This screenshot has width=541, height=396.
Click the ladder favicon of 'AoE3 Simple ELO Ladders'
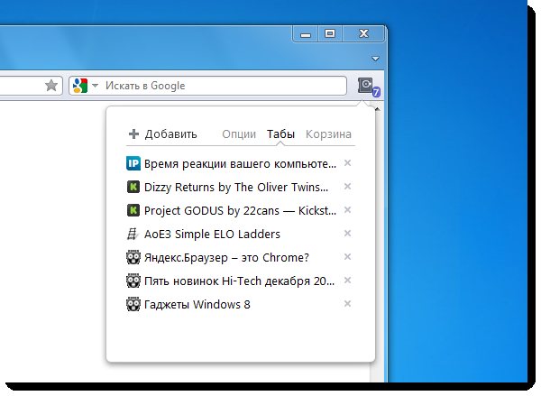tap(133, 234)
